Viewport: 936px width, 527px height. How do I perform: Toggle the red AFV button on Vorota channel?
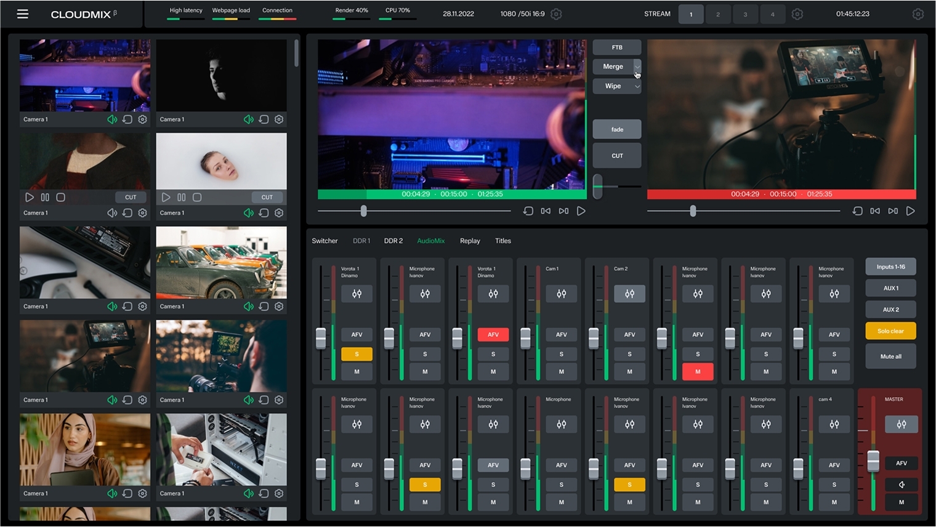pyautogui.click(x=493, y=334)
